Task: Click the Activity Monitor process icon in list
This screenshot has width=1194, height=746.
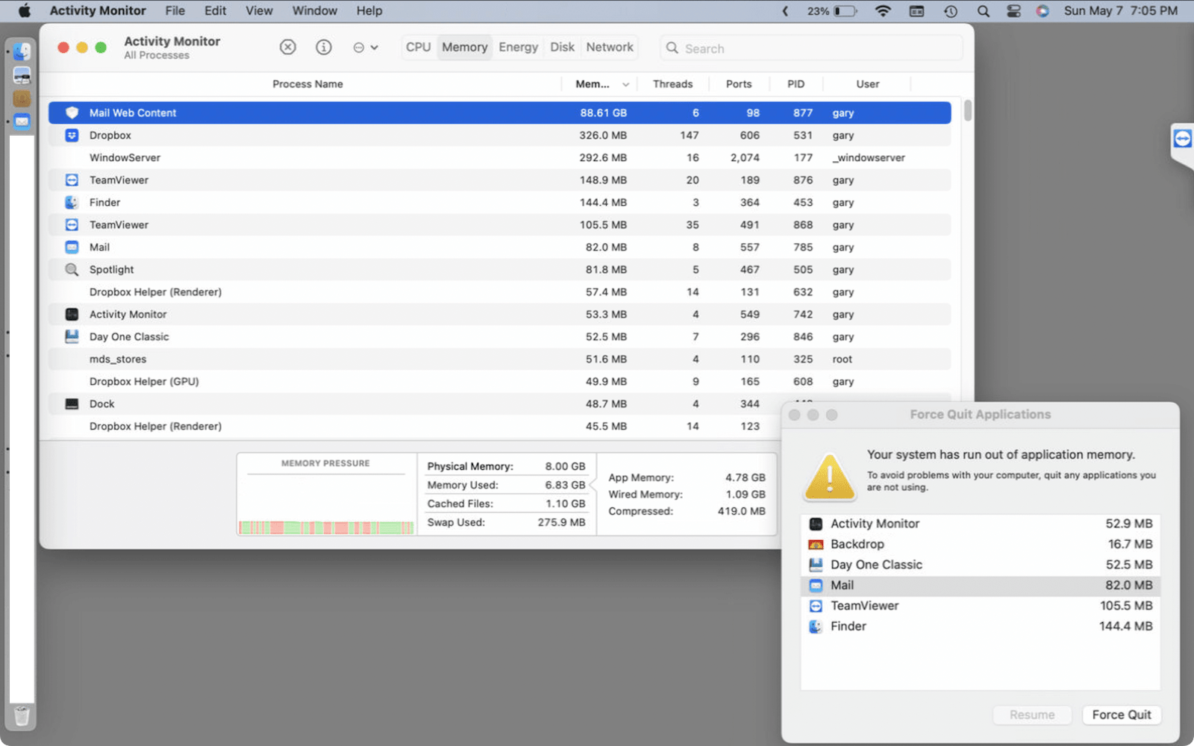Action: pyautogui.click(x=72, y=314)
